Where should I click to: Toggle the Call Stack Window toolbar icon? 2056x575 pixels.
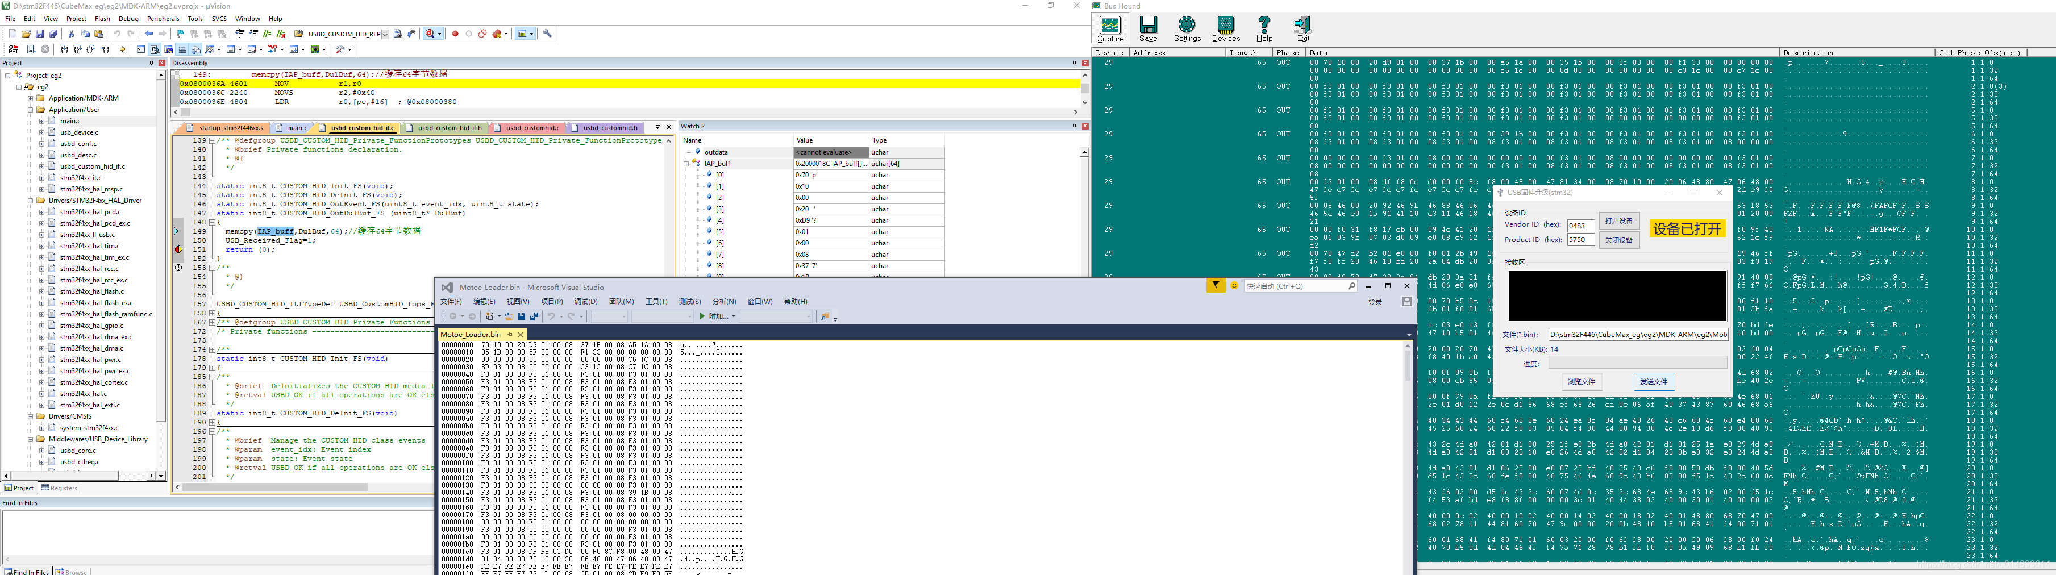click(197, 49)
